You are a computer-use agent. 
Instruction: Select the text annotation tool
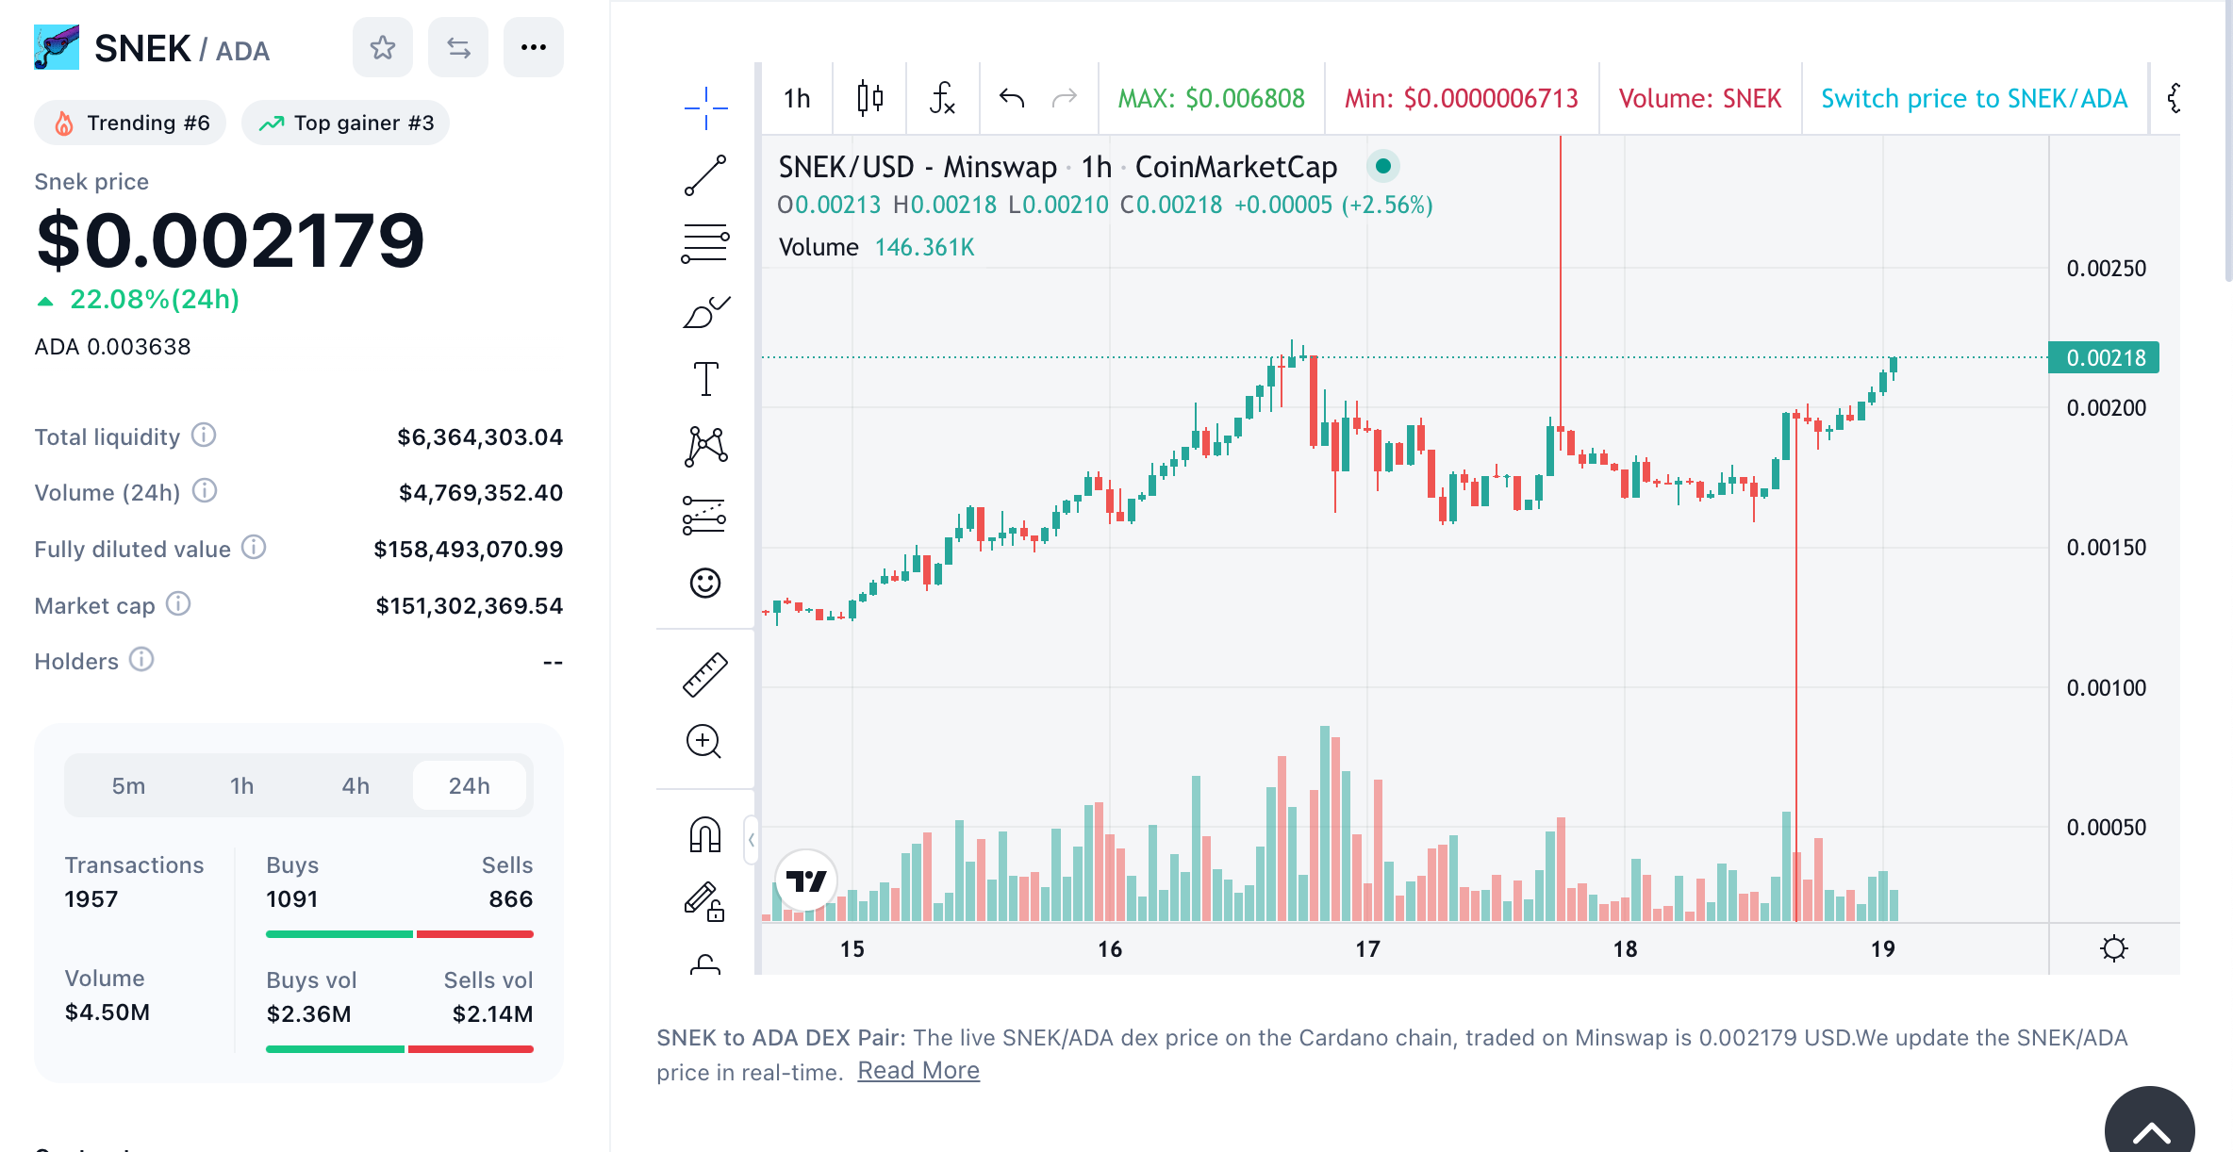[x=705, y=379]
